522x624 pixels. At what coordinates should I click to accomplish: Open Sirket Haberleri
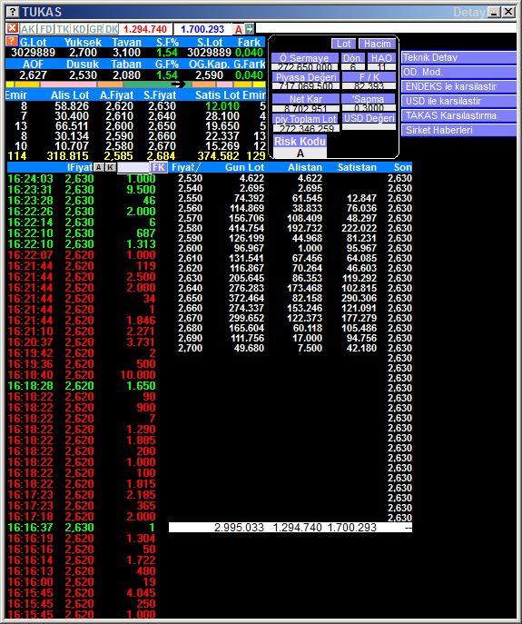[x=458, y=130]
